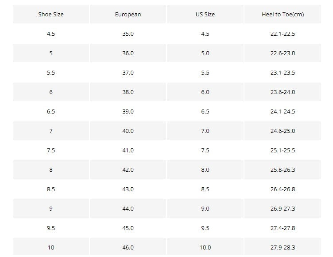Click the European column header
The width and height of the screenshot is (333, 257).
tap(128, 15)
